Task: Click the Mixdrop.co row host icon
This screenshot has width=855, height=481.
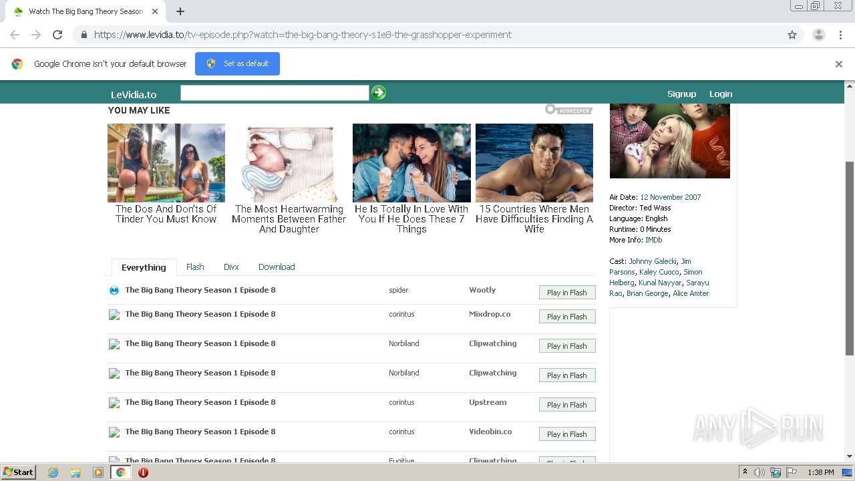Action: pos(114,315)
